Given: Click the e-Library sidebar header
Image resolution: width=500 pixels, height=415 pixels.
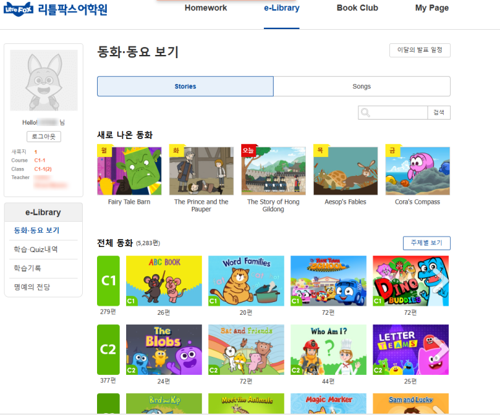Looking at the screenshot, I should pos(43,212).
